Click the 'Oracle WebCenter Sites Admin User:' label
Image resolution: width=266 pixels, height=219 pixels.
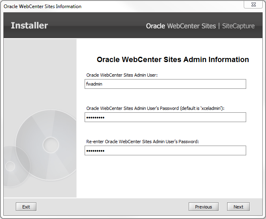tap(122, 75)
